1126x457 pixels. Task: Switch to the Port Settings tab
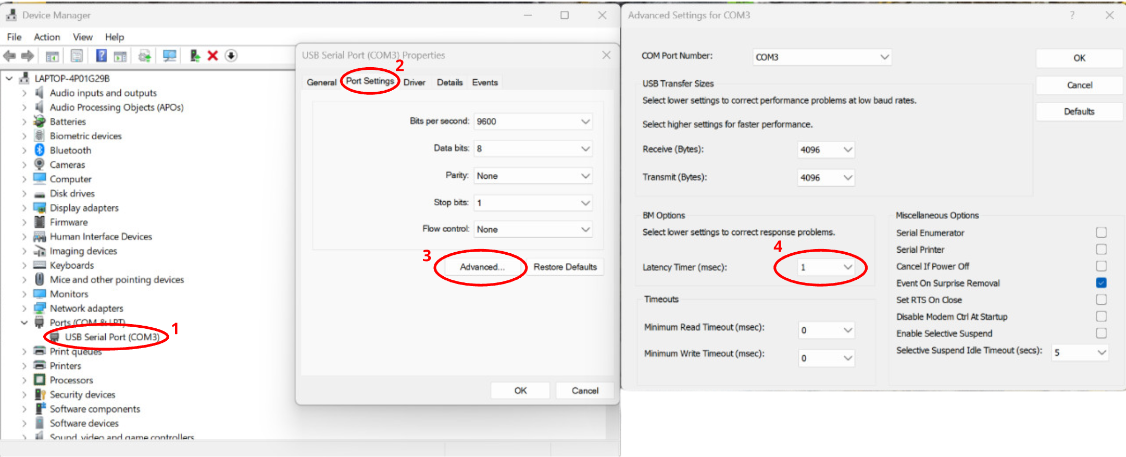pyautogui.click(x=370, y=81)
